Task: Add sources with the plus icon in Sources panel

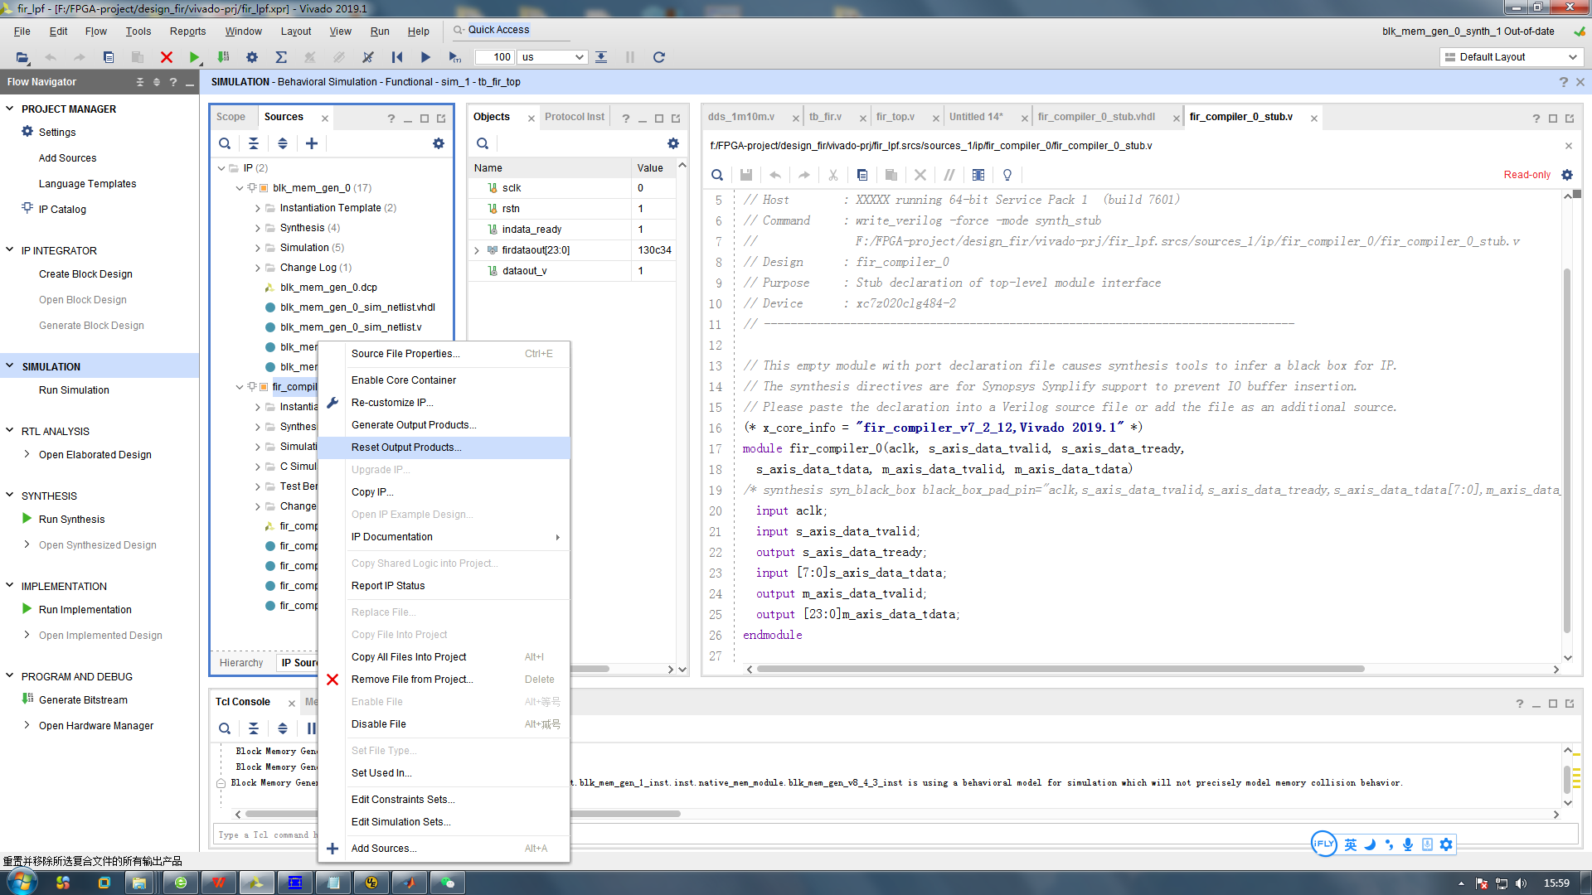Action: [x=312, y=143]
